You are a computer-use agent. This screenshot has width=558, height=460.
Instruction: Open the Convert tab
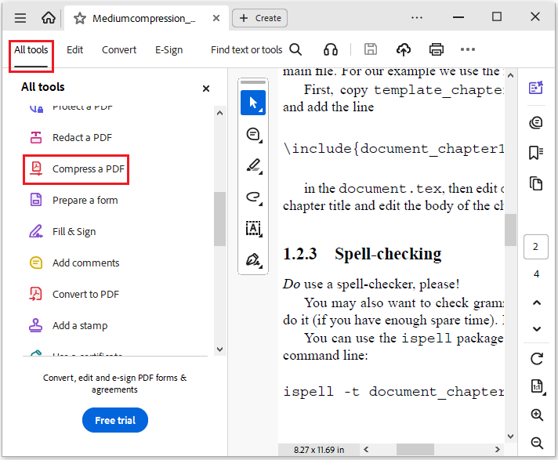coord(119,50)
